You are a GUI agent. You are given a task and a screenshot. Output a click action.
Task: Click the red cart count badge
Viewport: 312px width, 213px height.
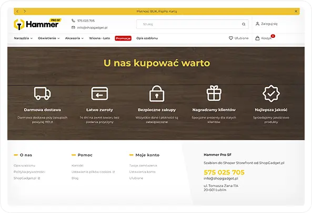point(273,36)
